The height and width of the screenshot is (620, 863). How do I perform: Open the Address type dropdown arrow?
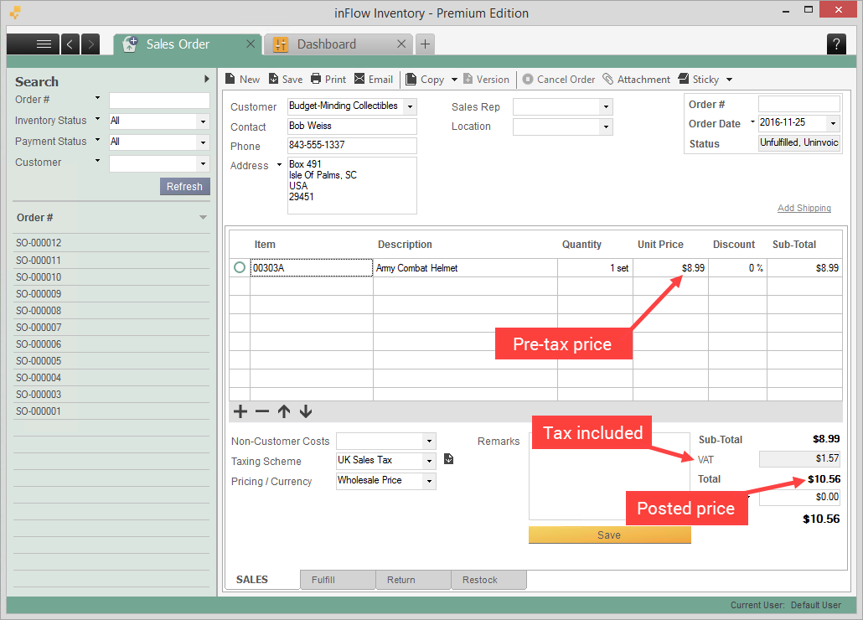279,165
